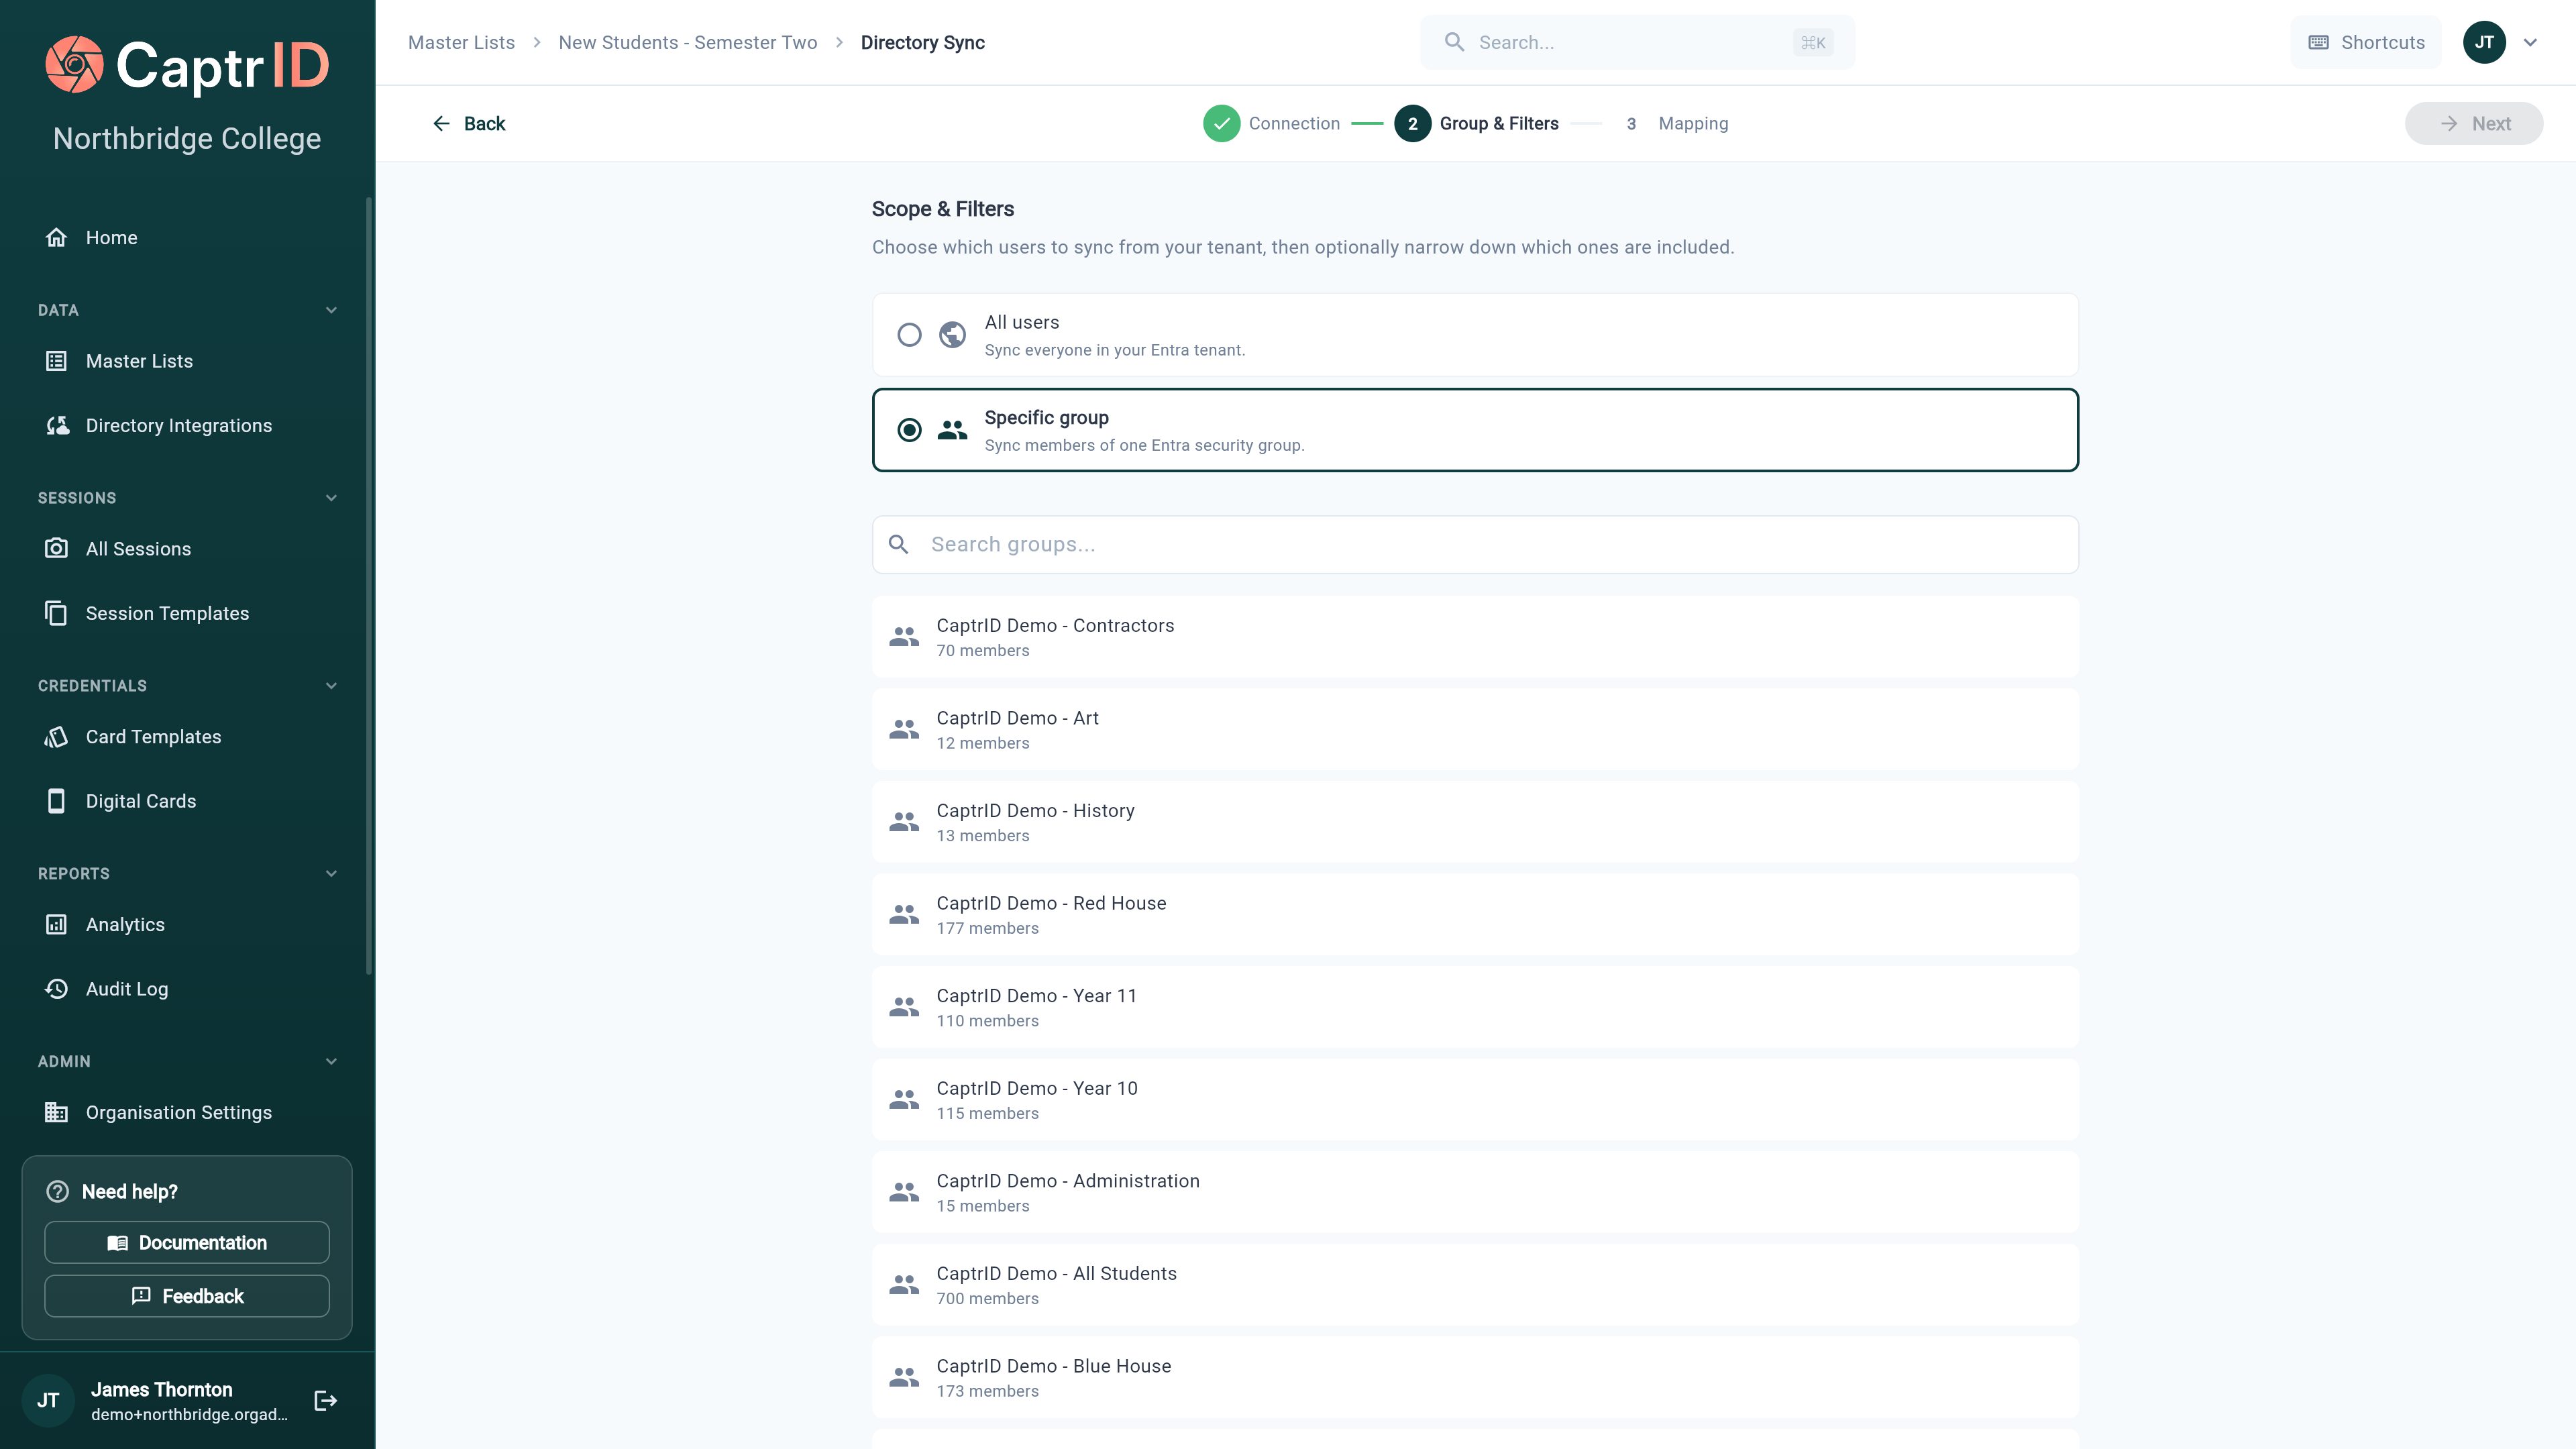Click the group icon on the Blue House row

[x=904, y=1377]
